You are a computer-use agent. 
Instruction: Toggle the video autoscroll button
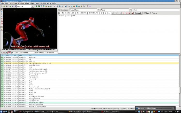(x=9, y=53)
